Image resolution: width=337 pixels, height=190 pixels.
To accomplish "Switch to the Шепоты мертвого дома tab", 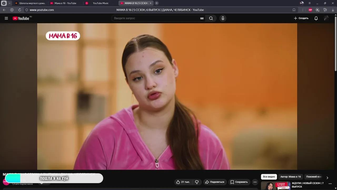I will coord(30,3).
